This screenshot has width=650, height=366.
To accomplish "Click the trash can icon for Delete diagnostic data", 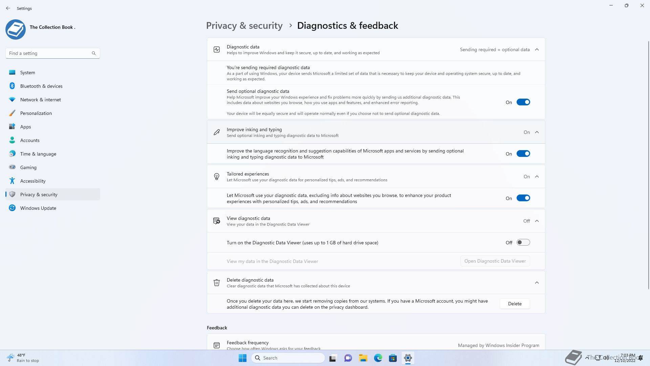I will point(217,283).
